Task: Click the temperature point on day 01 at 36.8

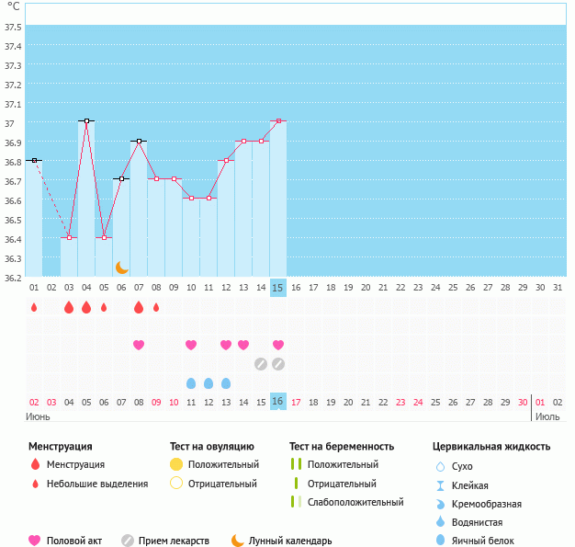Action: [x=34, y=160]
